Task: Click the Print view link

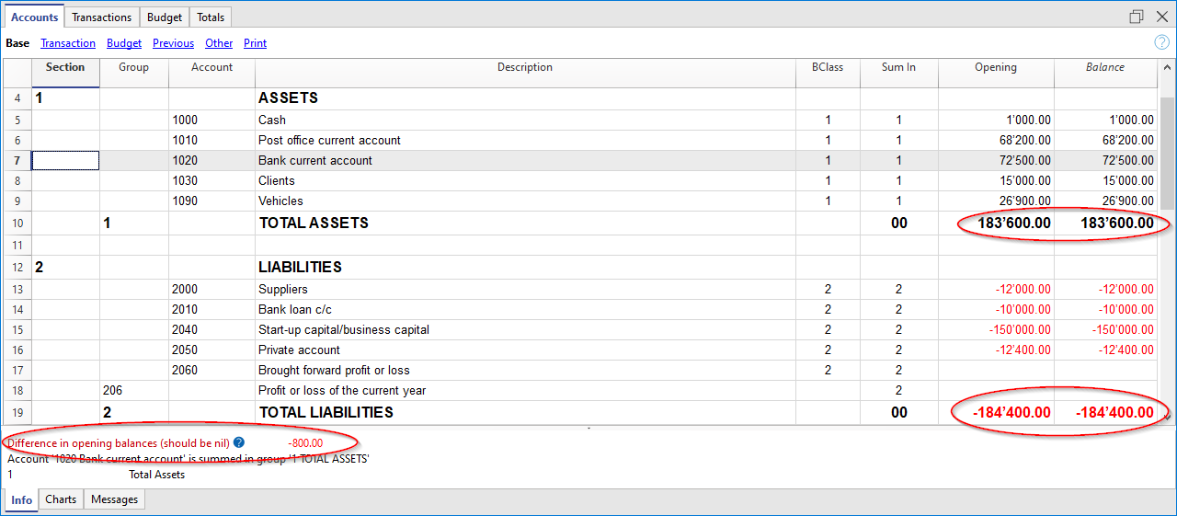Action: tap(255, 43)
